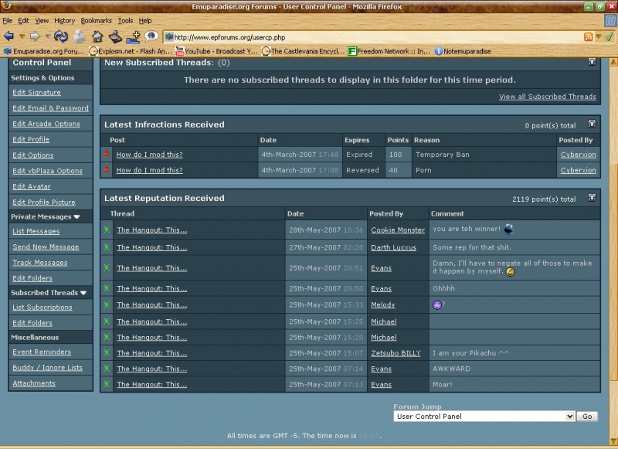Click the browser Back arrow button
Image resolution: width=618 pixels, height=449 pixels.
point(8,36)
